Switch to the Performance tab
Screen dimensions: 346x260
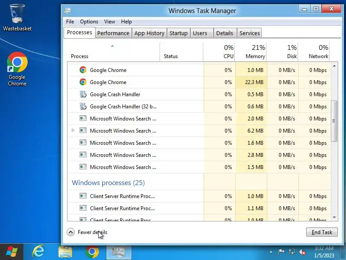click(x=113, y=33)
